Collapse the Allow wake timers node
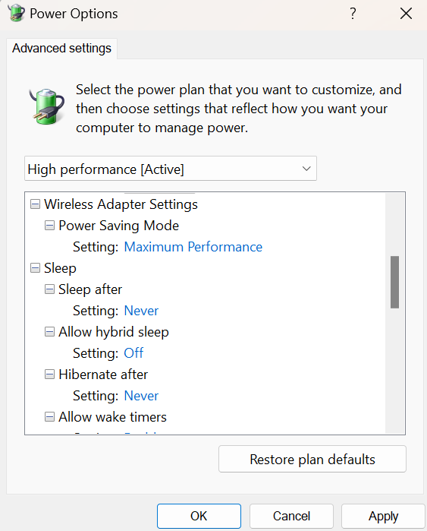This screenshot has width=427, height=531. [x=49, y=417]
